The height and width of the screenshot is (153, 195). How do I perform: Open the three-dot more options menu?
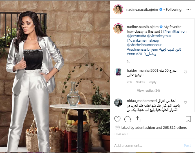(189, 10)
